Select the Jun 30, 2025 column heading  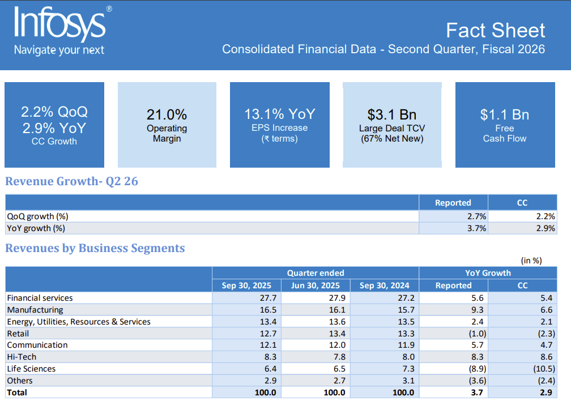(x=315, y=285)
